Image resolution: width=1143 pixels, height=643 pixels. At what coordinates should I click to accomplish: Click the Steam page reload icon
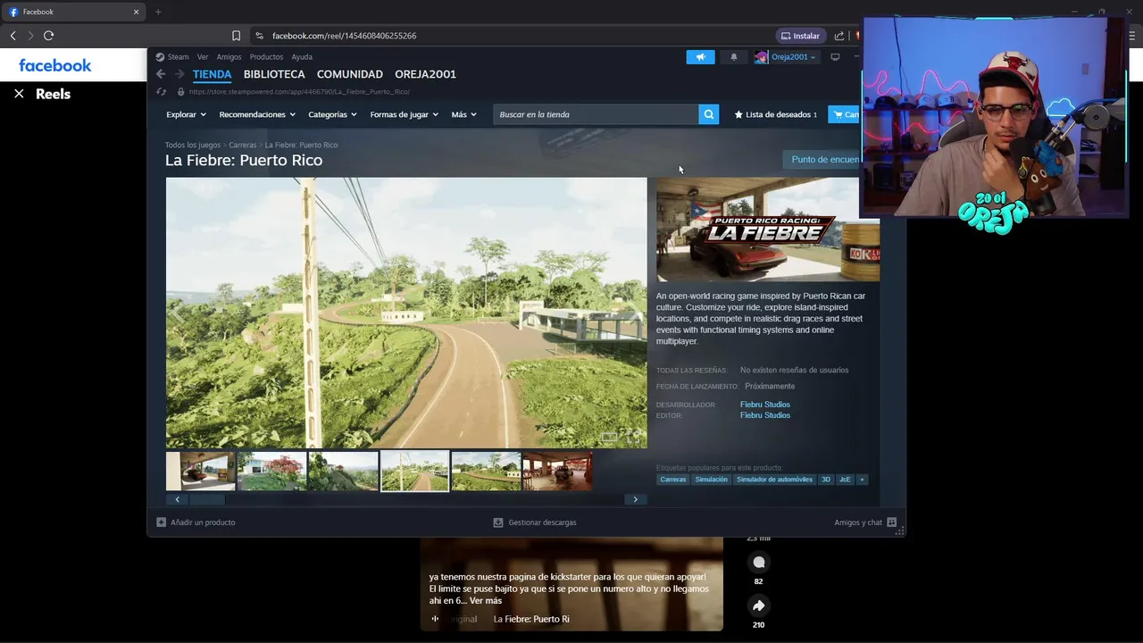pos(161,91)
